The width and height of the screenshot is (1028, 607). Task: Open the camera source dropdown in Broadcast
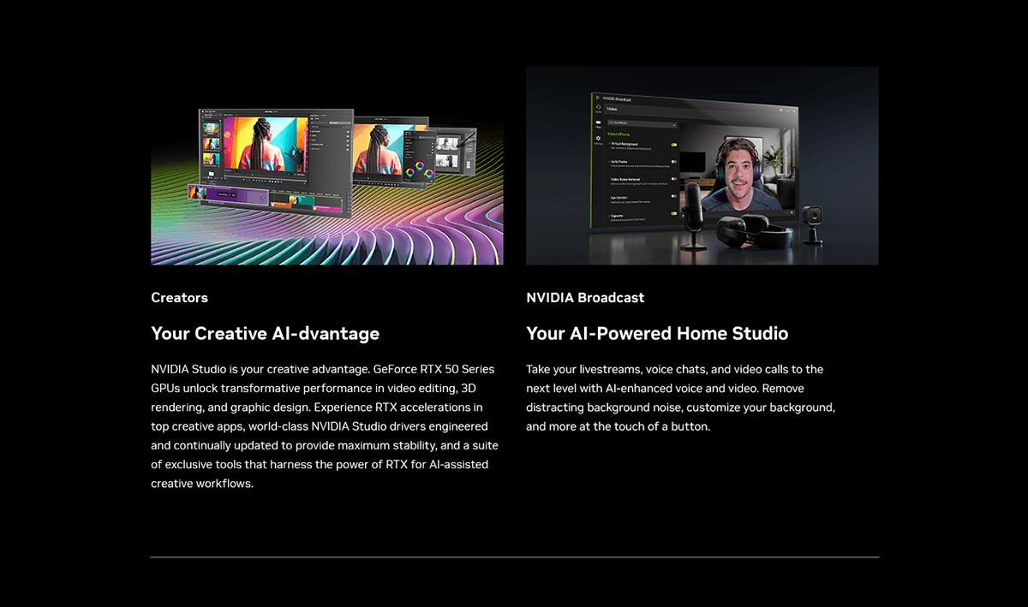(642, 124)
